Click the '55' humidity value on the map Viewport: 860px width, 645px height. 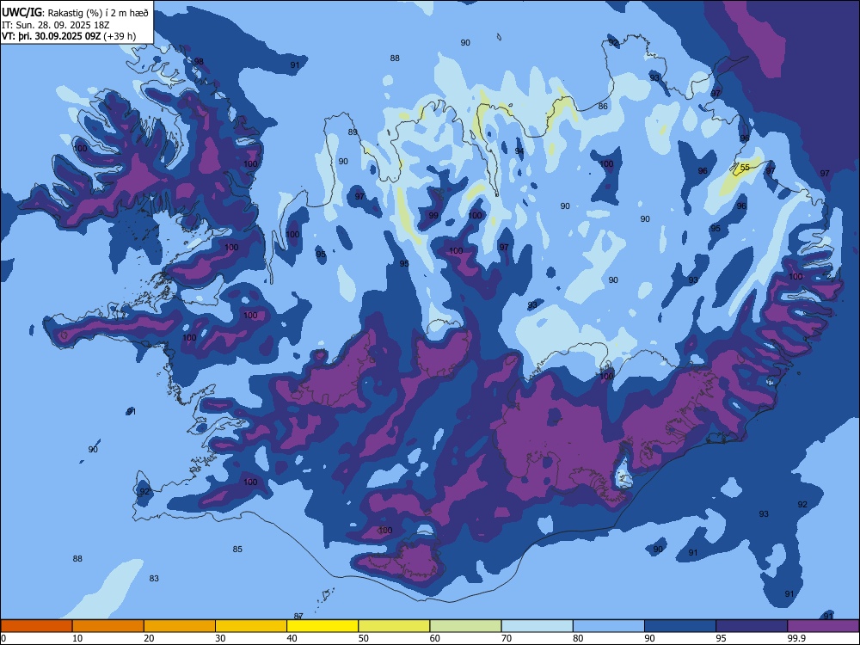click(745, 168)
